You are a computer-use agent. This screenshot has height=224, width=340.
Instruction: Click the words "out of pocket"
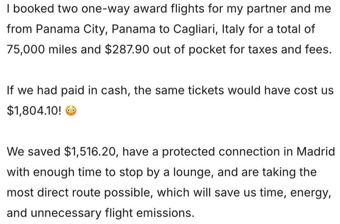190,50
